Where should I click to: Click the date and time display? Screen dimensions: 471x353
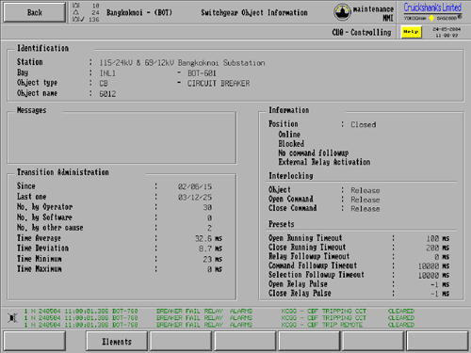(x=447, y=32)
